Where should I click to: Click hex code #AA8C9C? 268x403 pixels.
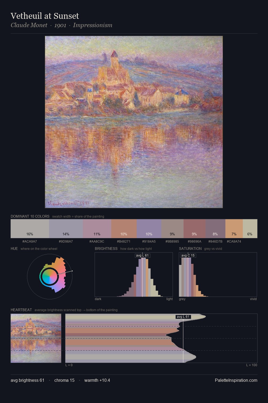97,242
